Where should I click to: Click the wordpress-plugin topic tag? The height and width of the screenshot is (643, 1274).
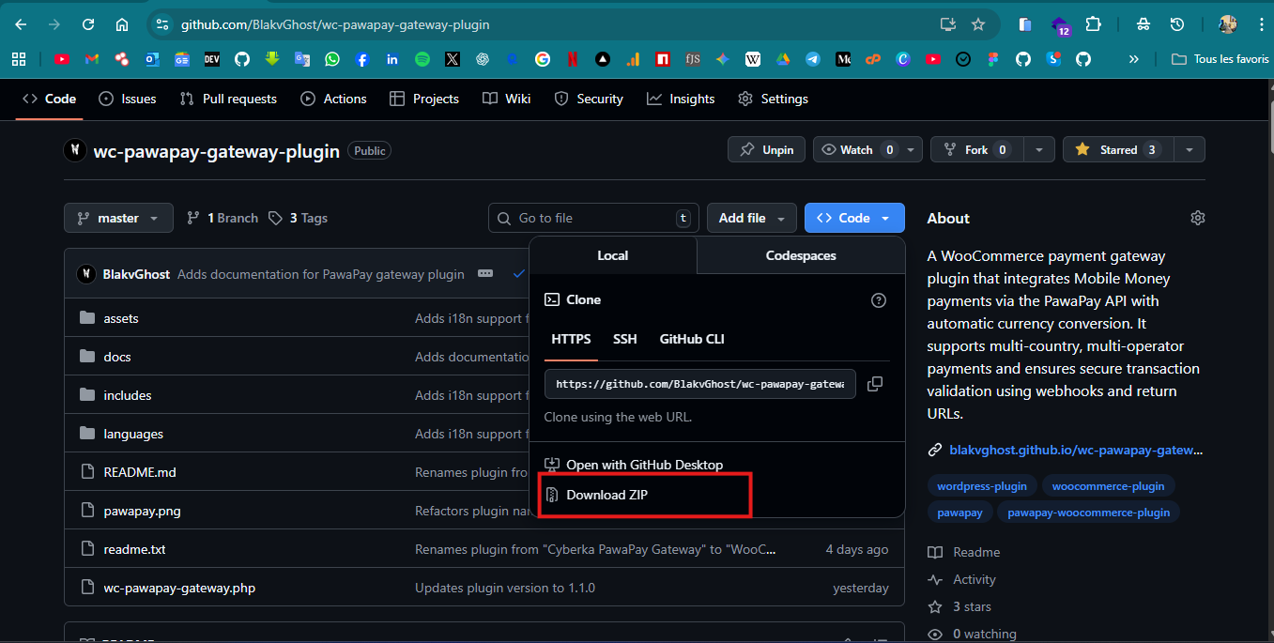983,486
